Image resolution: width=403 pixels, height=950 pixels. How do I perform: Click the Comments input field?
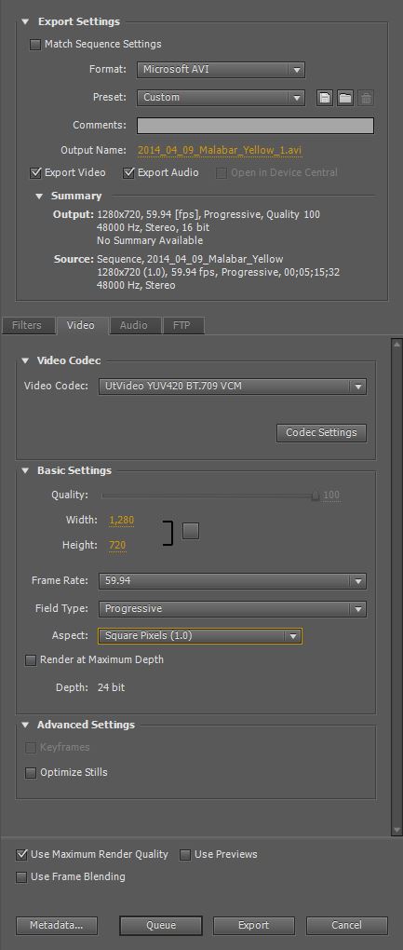pos(255,126)
